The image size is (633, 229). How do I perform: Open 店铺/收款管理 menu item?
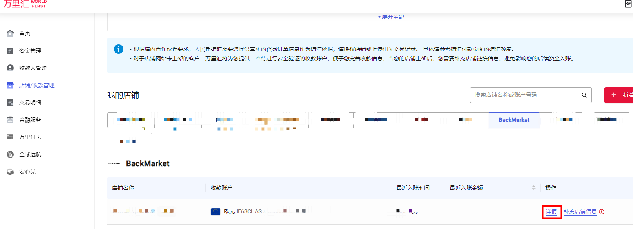37,85
